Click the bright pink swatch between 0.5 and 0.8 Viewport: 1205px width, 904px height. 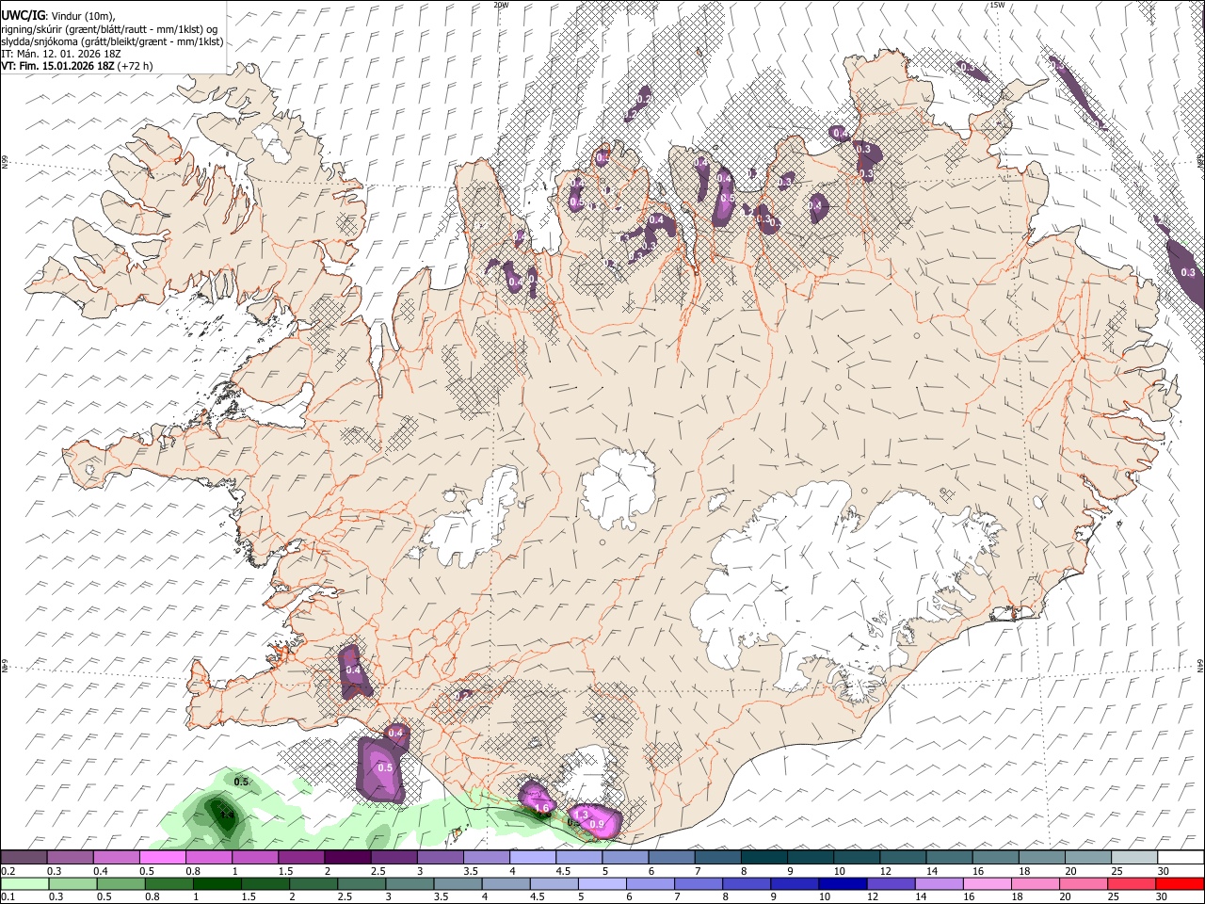[163, 857]
